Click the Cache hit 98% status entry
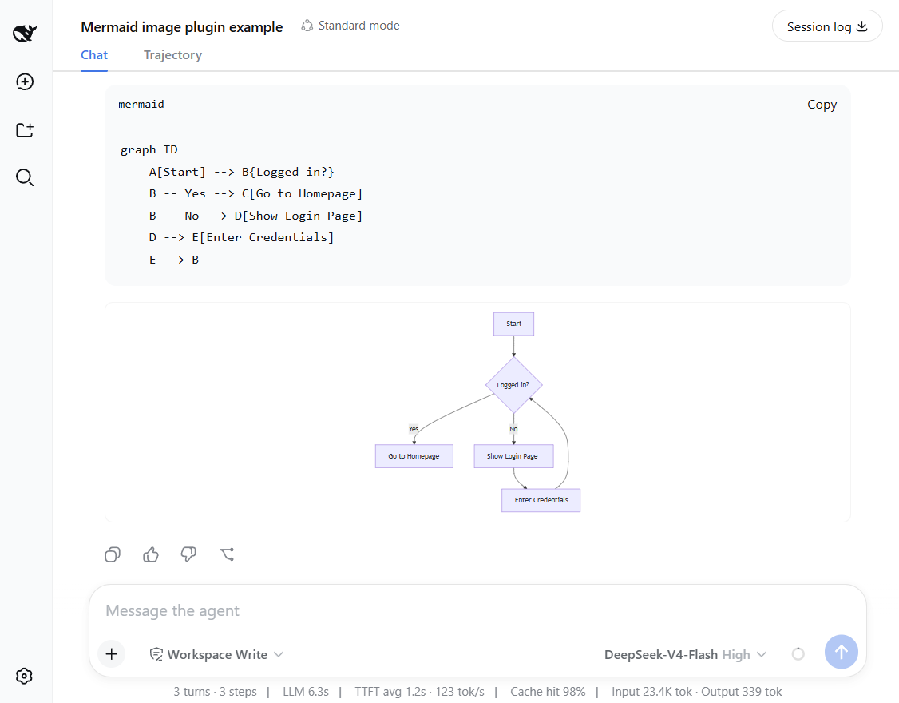 548,692
